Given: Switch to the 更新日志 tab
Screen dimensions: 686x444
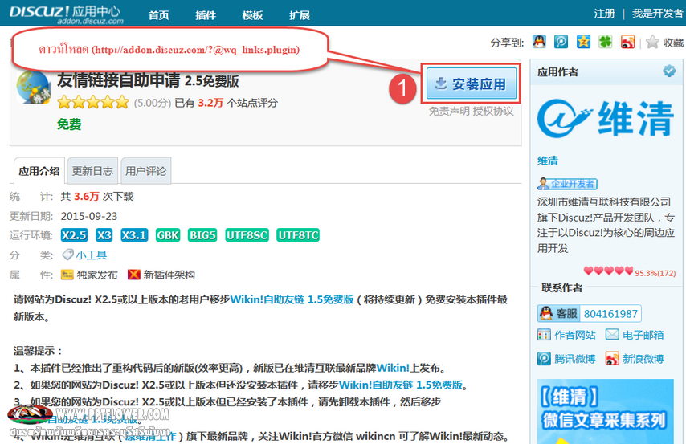Looking at the screenshot, I should point(92,171).
